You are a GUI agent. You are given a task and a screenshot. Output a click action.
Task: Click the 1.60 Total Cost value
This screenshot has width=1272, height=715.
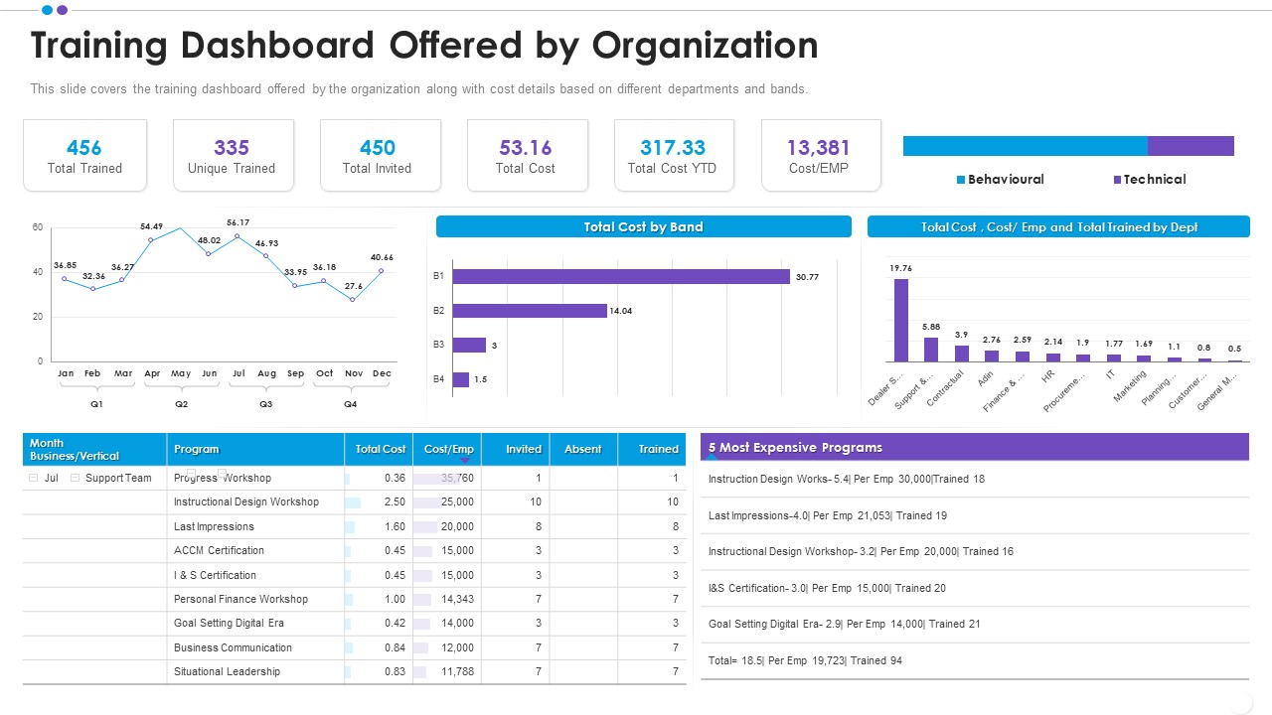point(395,526)
